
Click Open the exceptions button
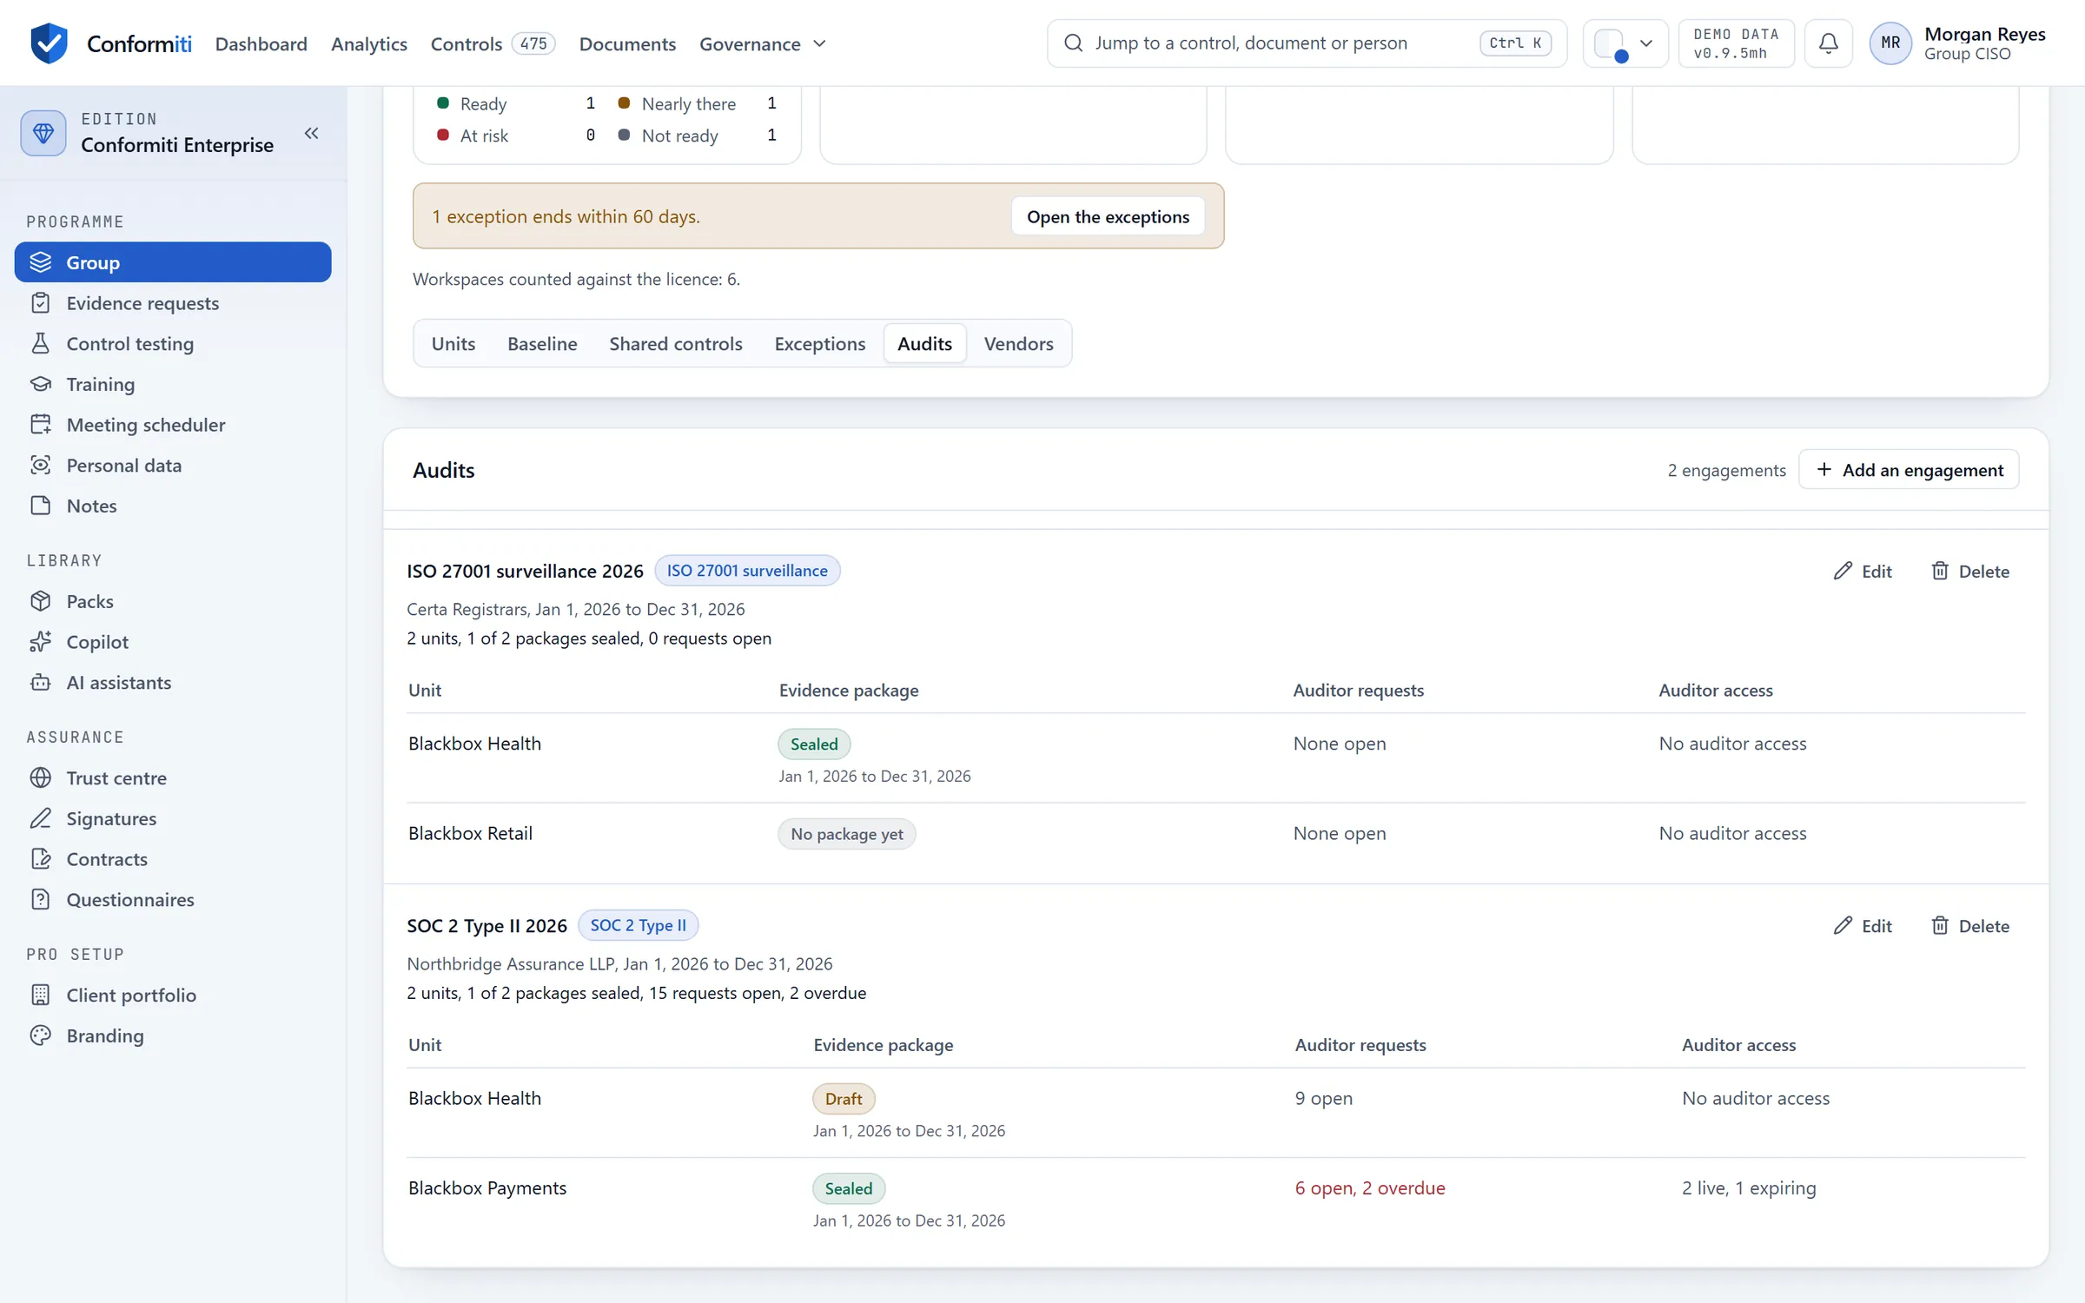click(1108, 216)
